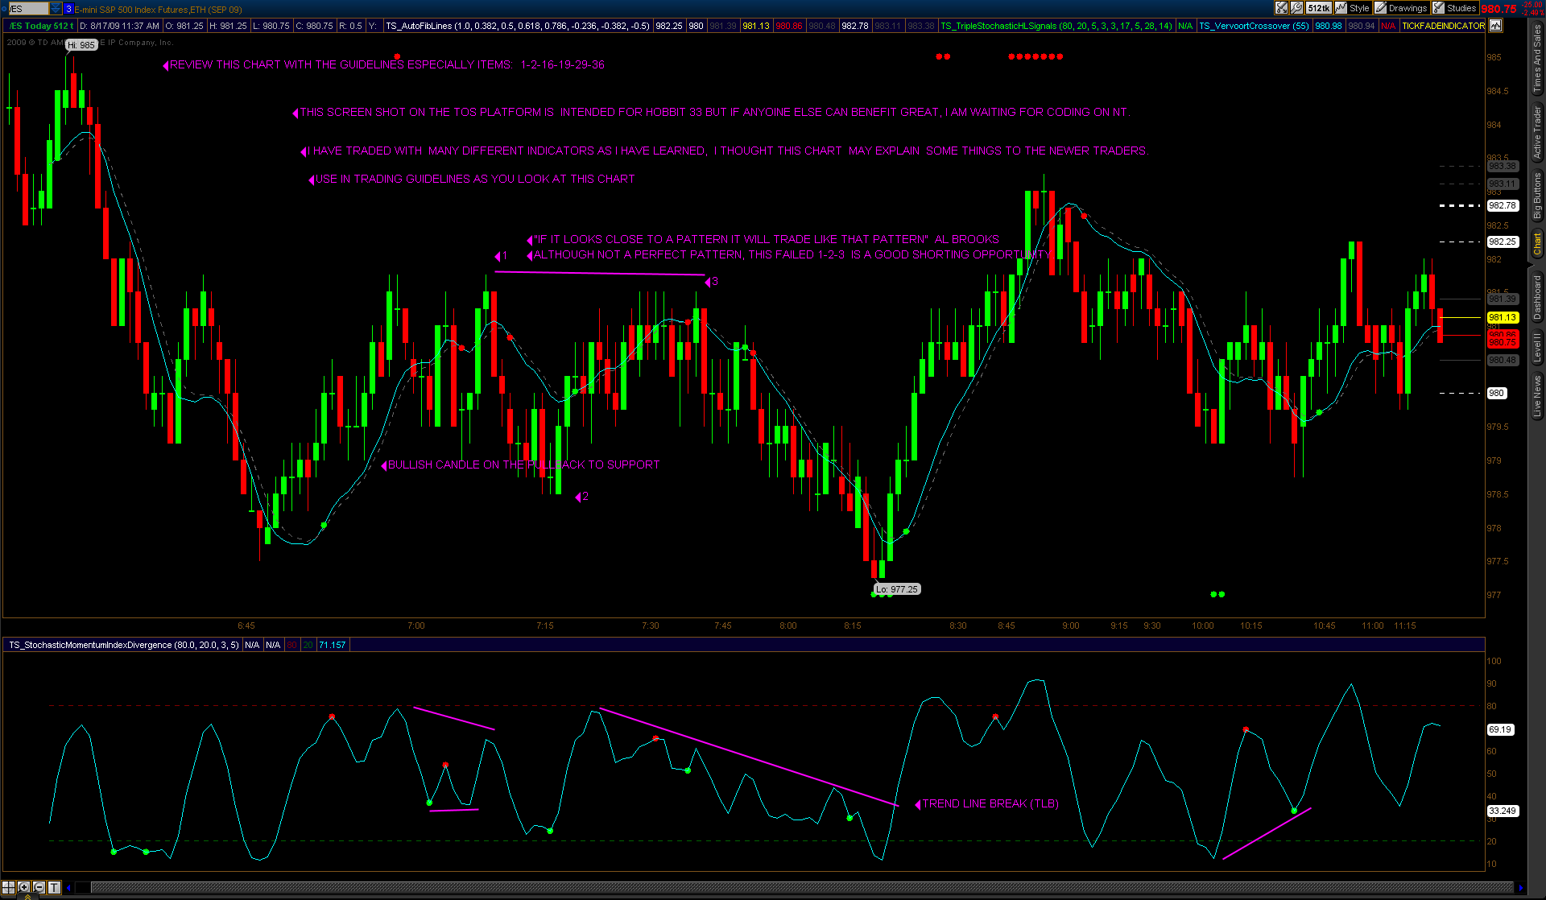Select the text T drawing tool
Viewport: 1546px width, 900px height.
54,887
